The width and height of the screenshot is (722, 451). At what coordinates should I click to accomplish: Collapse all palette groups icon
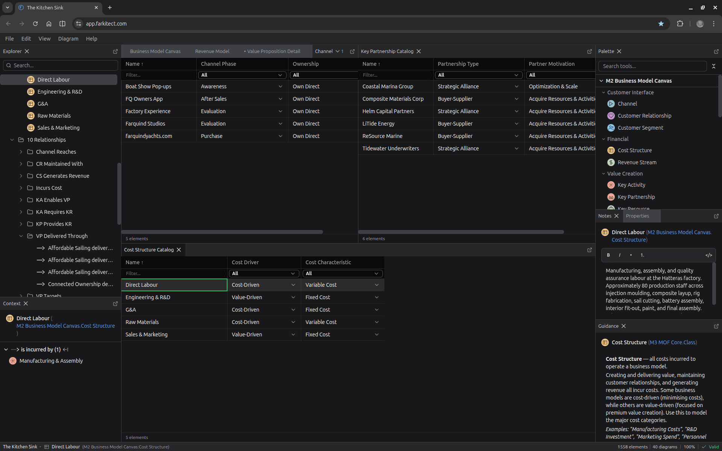pyautogui.click(x=714, y=66)
